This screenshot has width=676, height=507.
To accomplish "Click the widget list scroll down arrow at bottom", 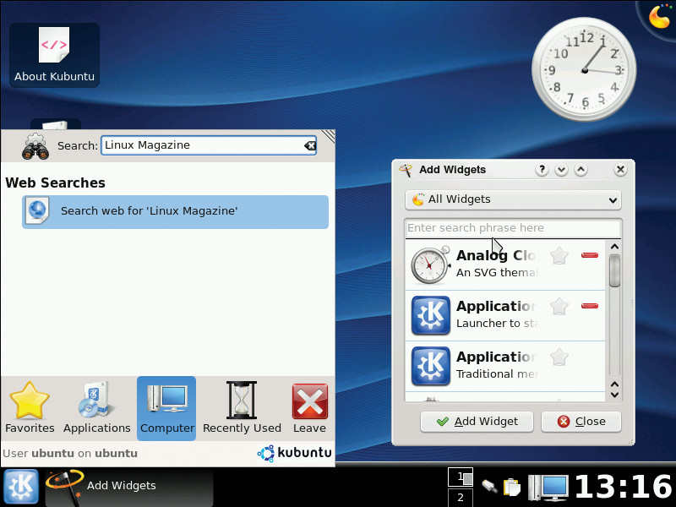I will point(615,395).
